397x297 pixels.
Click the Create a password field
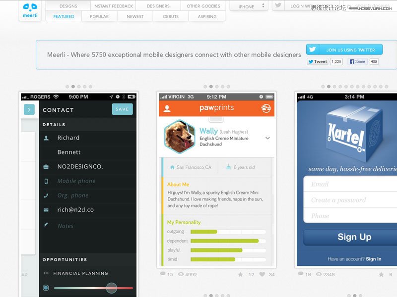pos(350,200)
